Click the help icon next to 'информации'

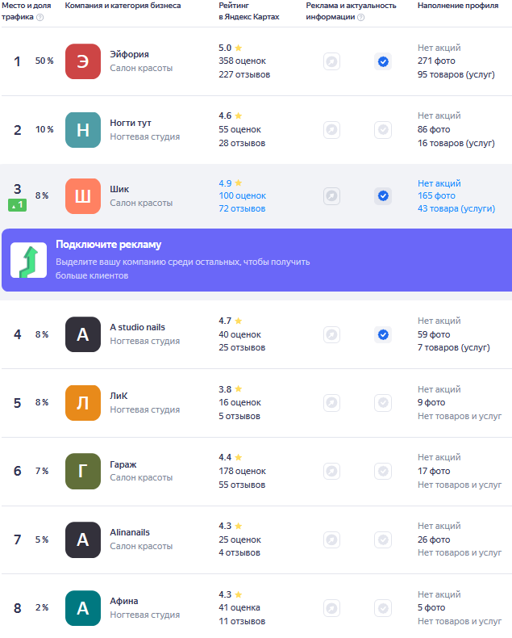(361, 17)
